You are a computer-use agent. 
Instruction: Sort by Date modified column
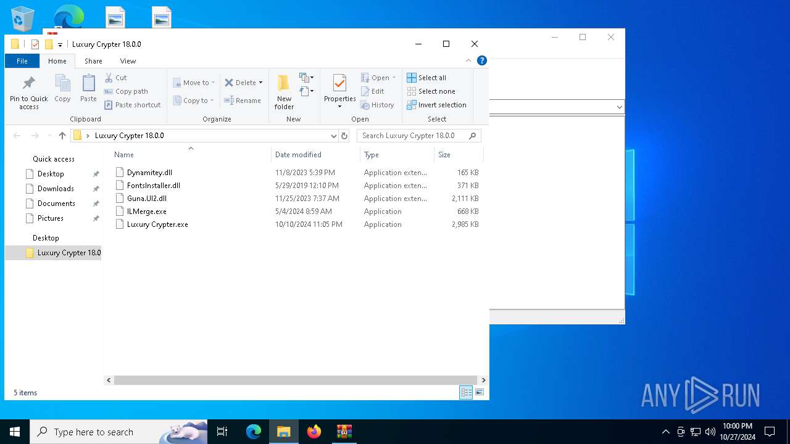coord(315,155)
